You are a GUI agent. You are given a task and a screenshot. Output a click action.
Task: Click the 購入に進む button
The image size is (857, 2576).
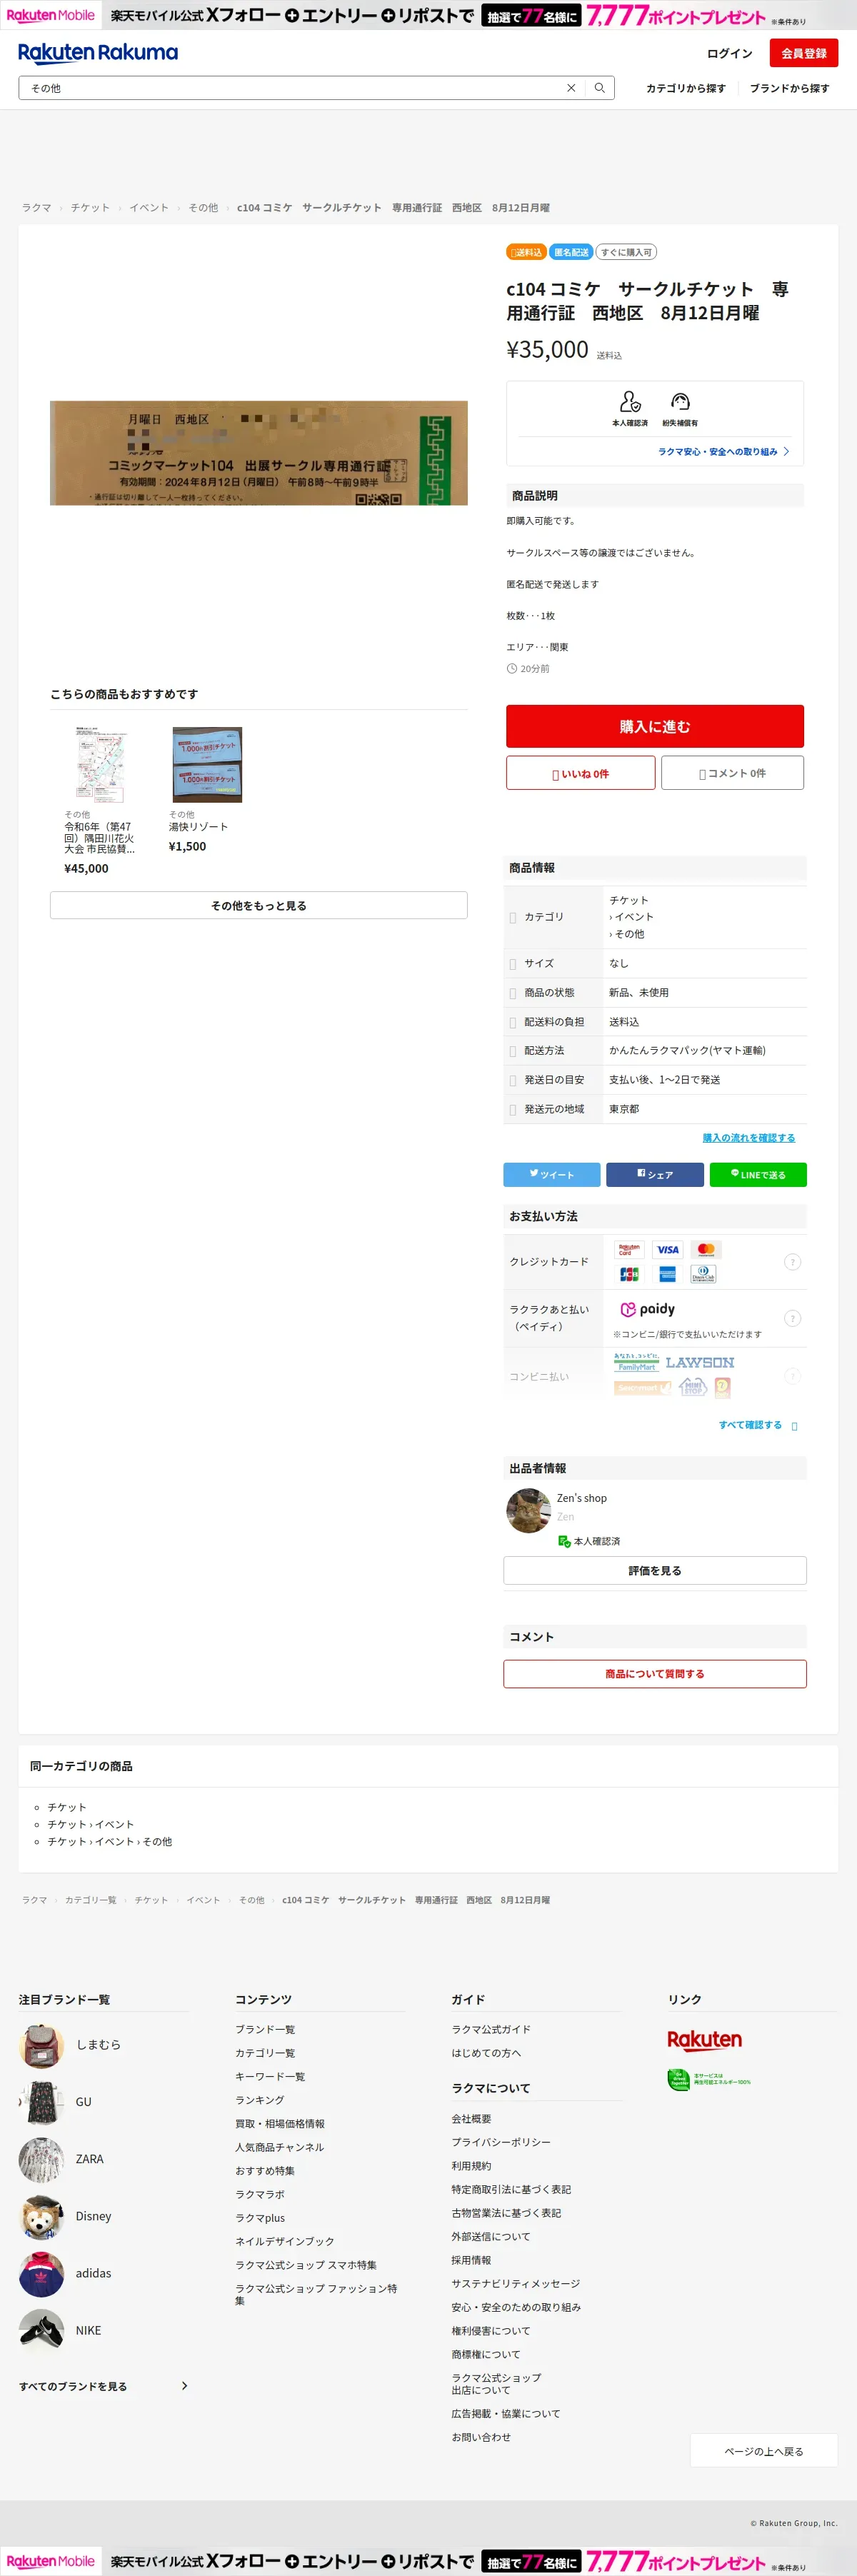click(x=654, y=726)
